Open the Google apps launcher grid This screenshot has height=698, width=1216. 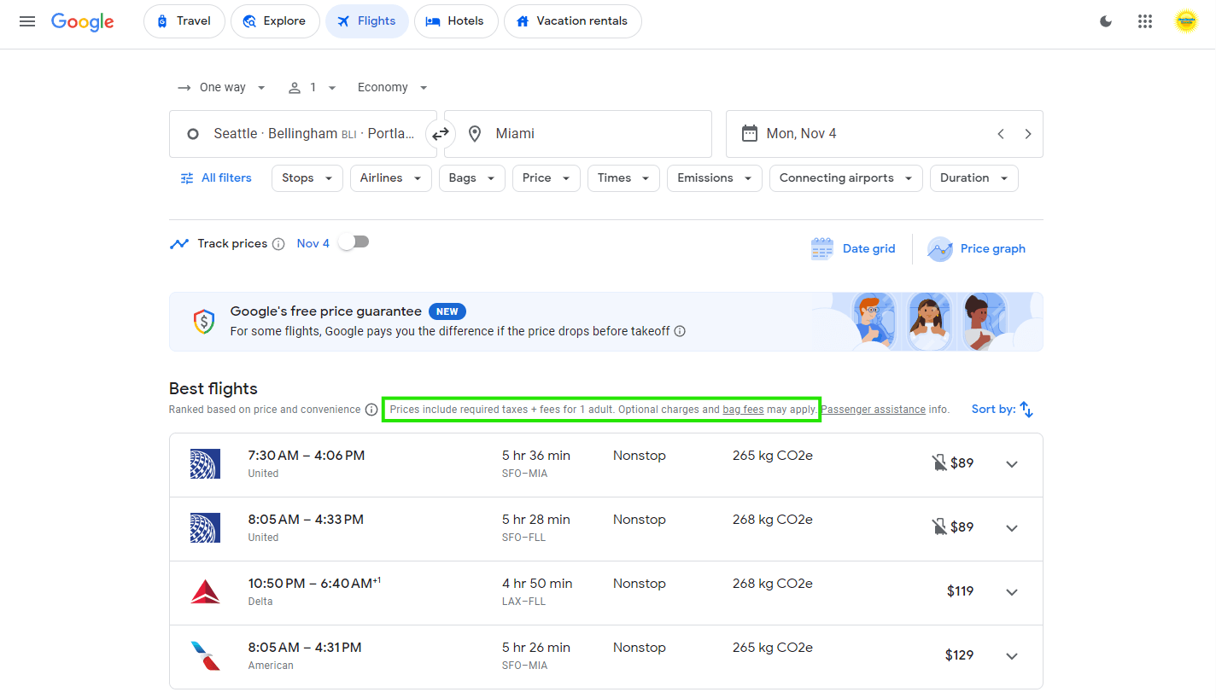[x=1145, y=21]
